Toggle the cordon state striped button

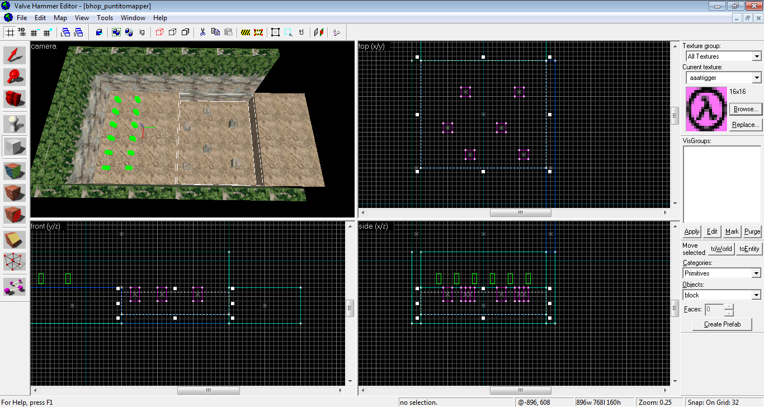(x=246, y=32)
